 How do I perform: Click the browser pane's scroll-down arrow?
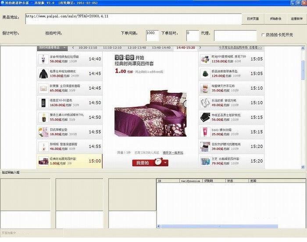pyautogui.click(x=303, y=167)
